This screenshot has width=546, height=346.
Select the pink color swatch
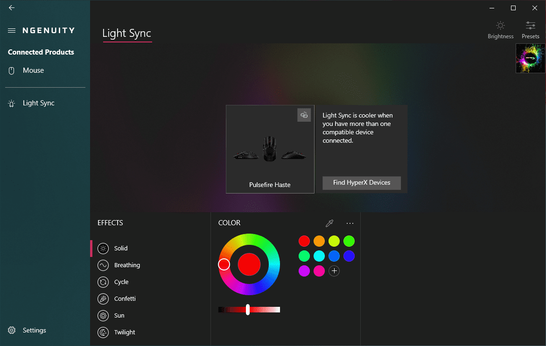[319, 271]
